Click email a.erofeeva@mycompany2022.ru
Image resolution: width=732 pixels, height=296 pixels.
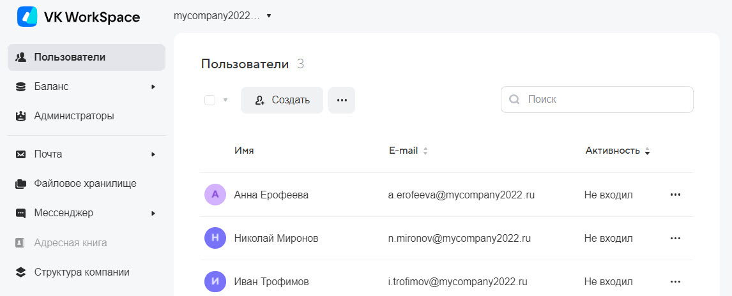461,195
